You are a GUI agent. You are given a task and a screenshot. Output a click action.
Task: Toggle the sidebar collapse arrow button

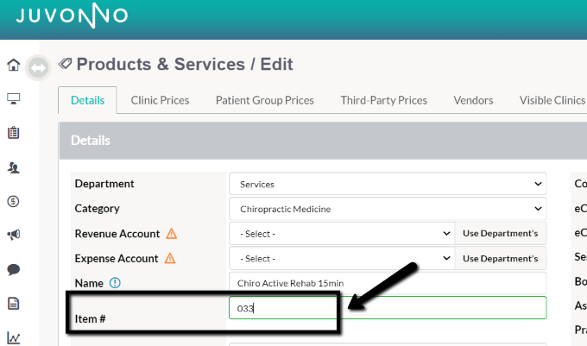coord(38,67)
